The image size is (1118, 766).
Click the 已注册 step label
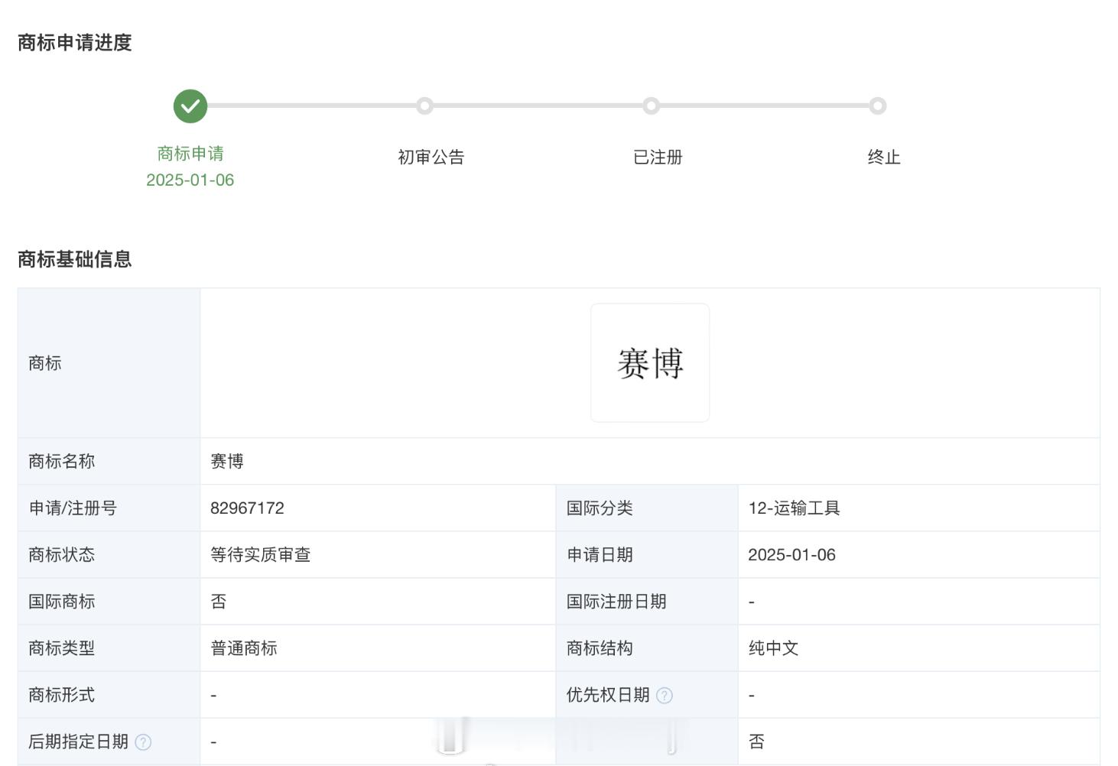[x=658, y=157]
